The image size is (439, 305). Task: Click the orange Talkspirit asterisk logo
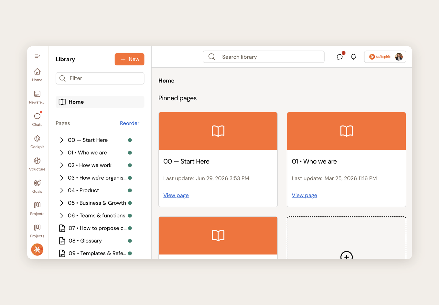click(37, 250)
